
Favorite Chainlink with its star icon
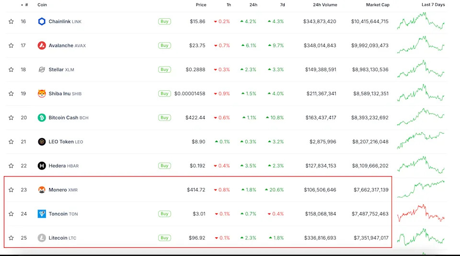pyautogui.click(x=11, y=22)
